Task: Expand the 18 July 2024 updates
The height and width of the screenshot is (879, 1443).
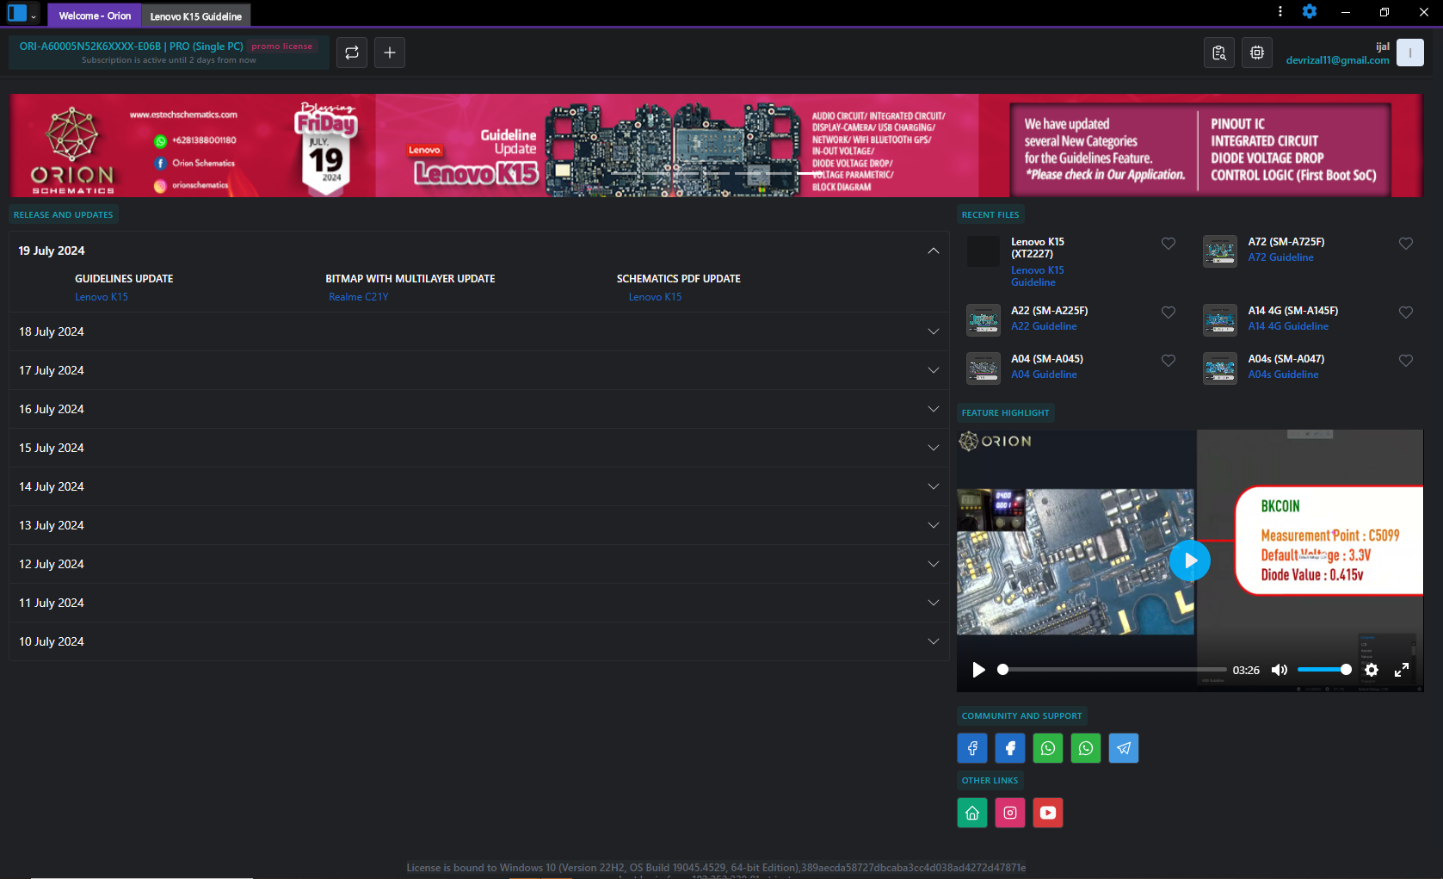Action: [479, 331]
